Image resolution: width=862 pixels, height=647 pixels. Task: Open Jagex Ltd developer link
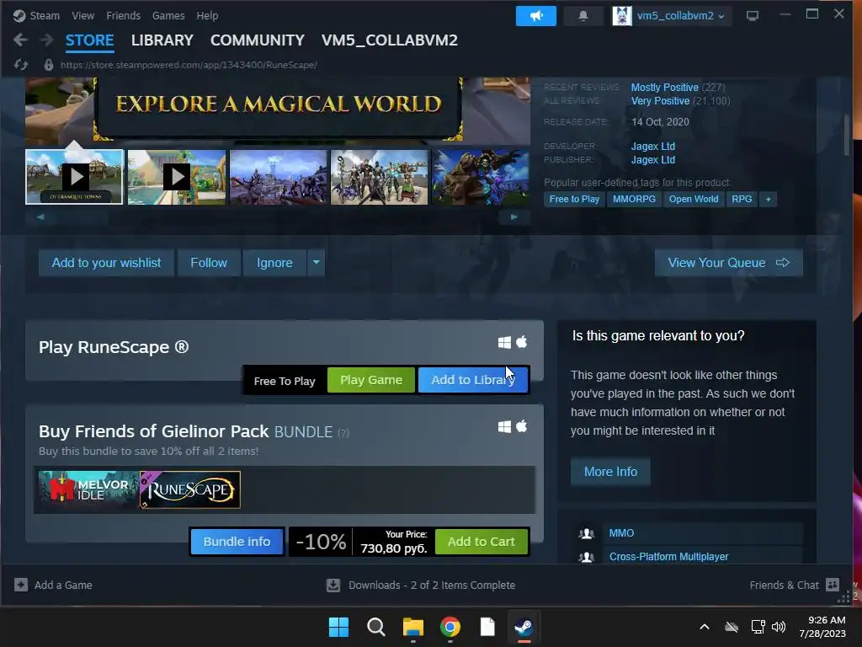[652, 147]
